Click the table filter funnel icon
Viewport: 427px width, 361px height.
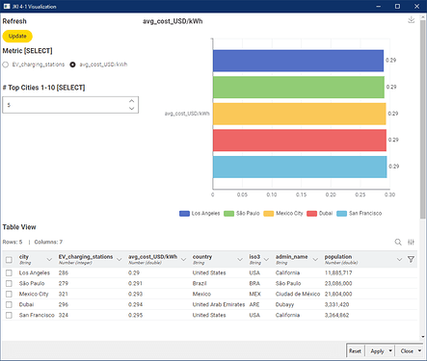(x=411, y=259)
